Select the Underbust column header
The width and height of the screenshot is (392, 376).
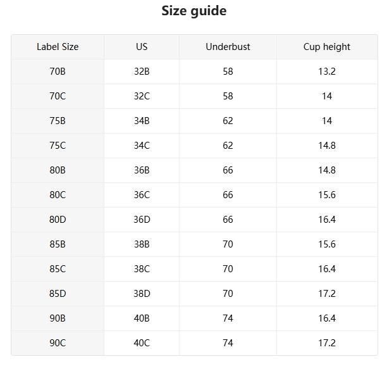[x=228, y=47]
